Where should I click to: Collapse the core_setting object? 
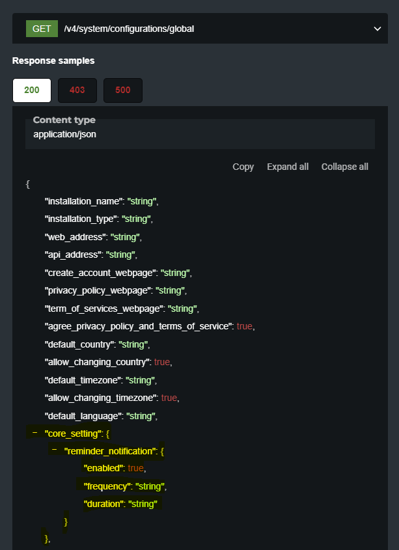point(34,432)
